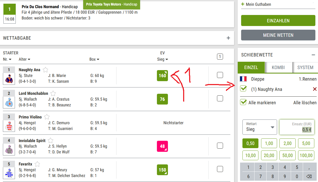The height and width of the screenshot is (182, 318).
Task: Expand the Wettabgabe section with plus icon
Action: tap(228, 38)
